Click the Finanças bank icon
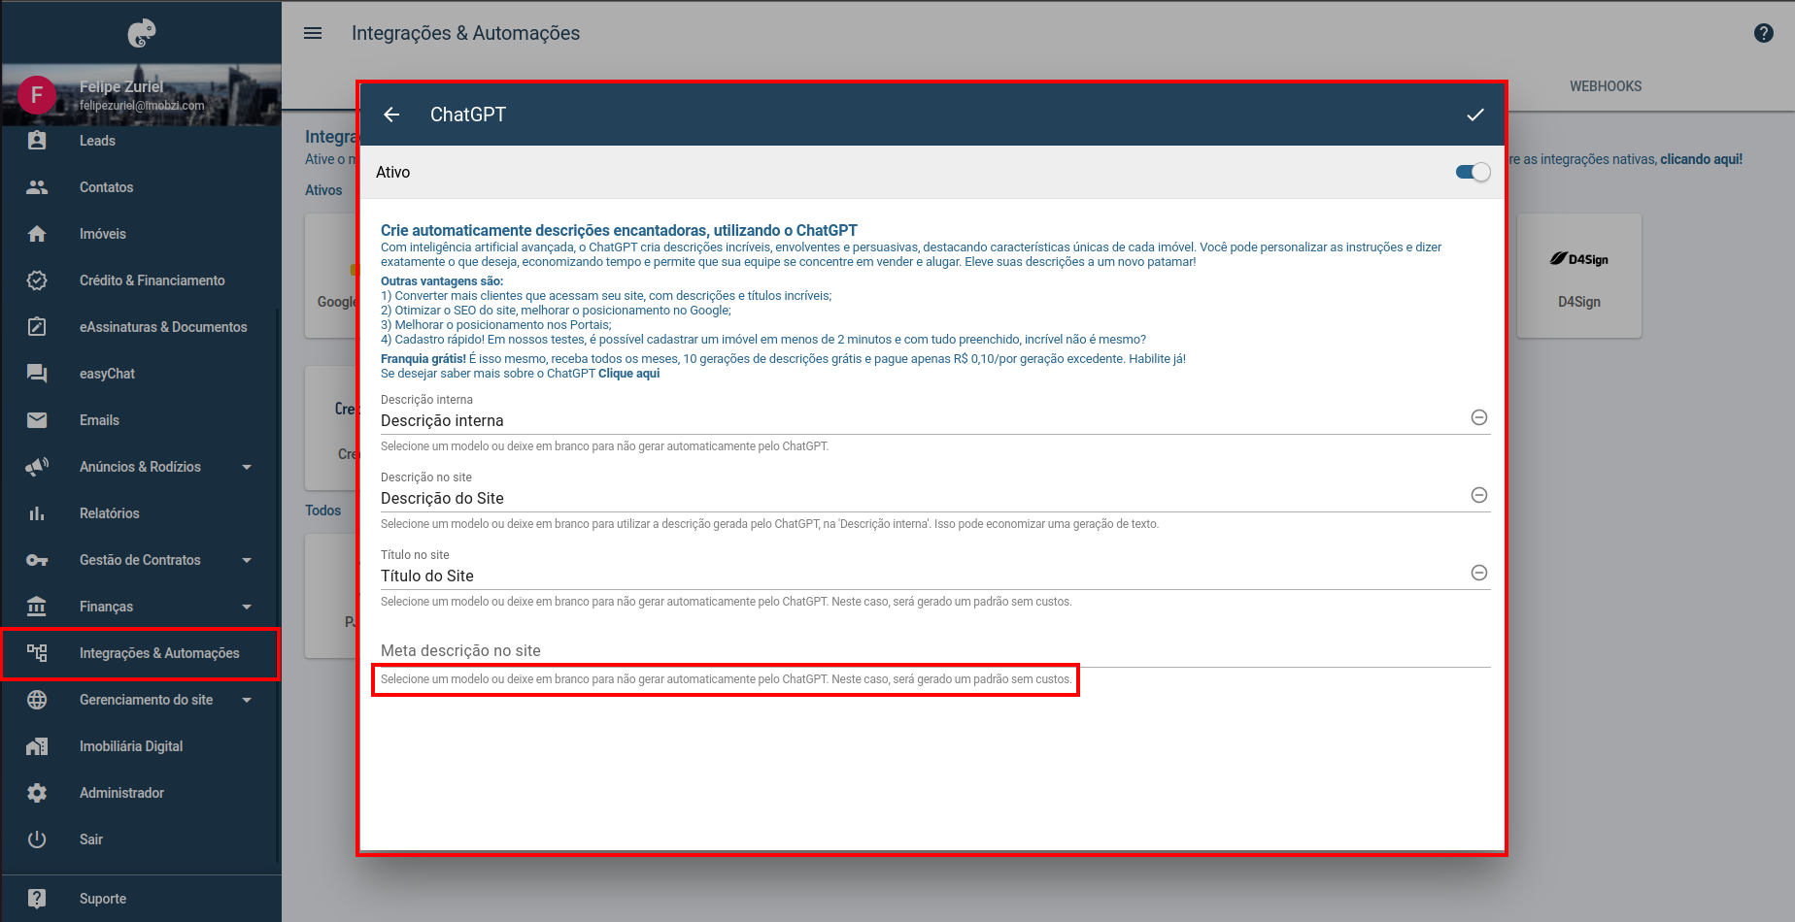 coord(37,607)
